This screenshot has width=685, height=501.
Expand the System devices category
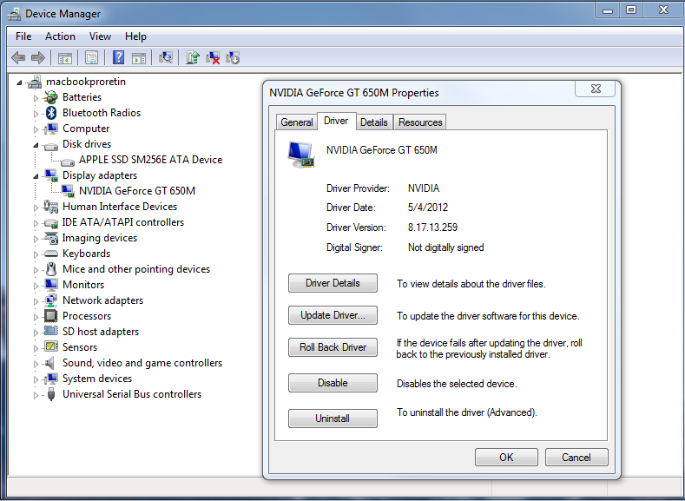pos(36,379)
